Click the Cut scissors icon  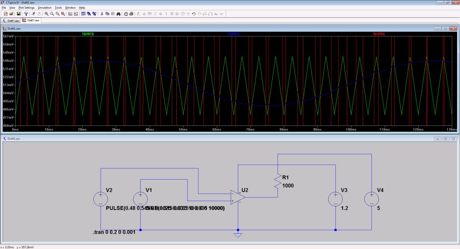[102, 14]
